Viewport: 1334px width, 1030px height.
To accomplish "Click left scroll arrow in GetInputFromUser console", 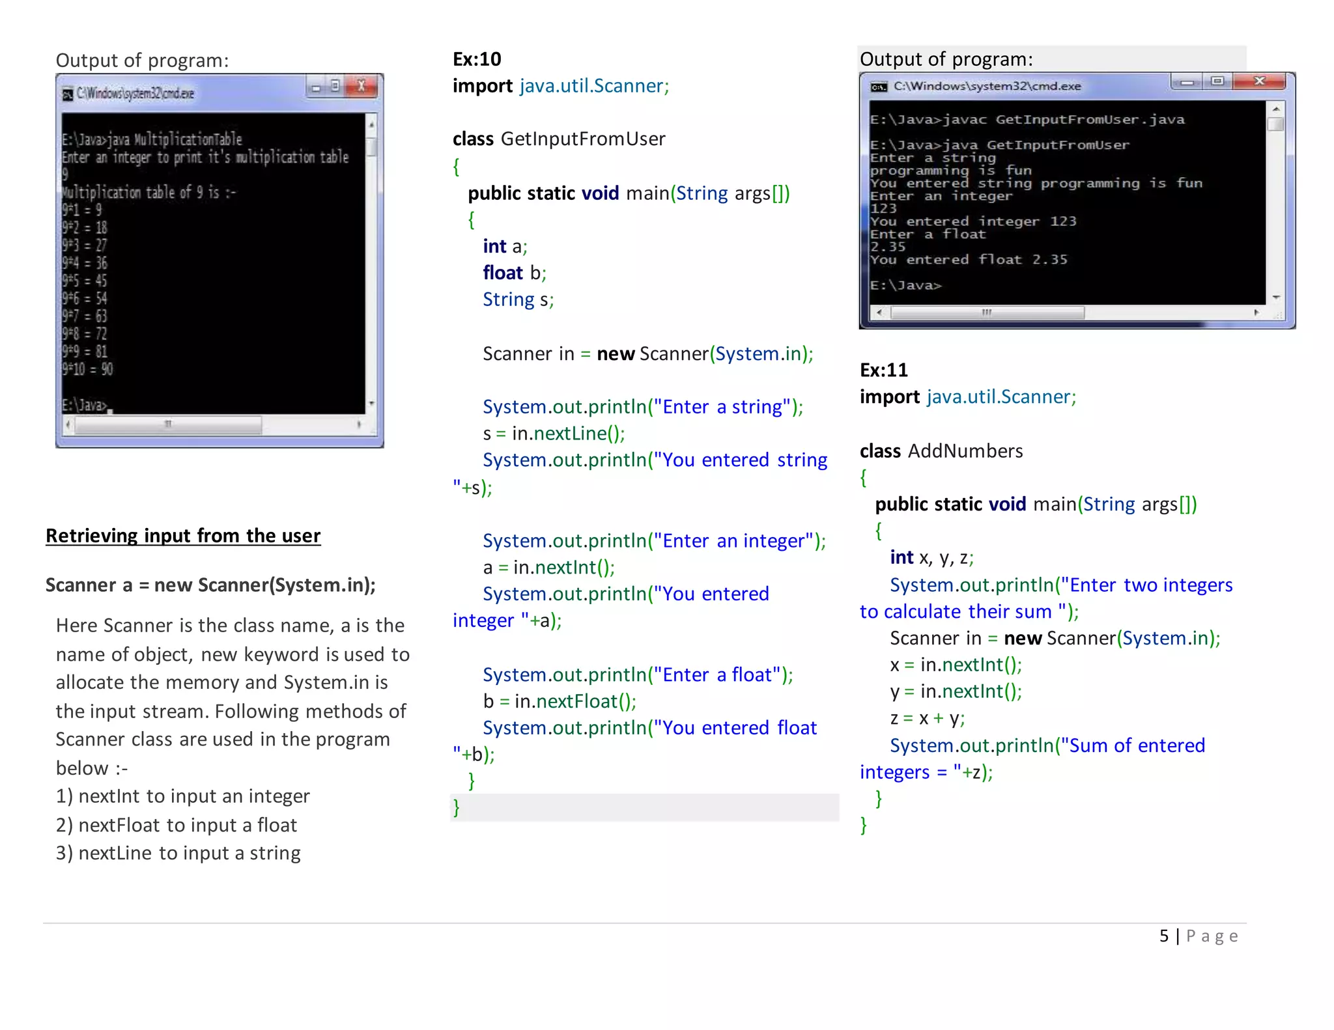I will 879,313.
